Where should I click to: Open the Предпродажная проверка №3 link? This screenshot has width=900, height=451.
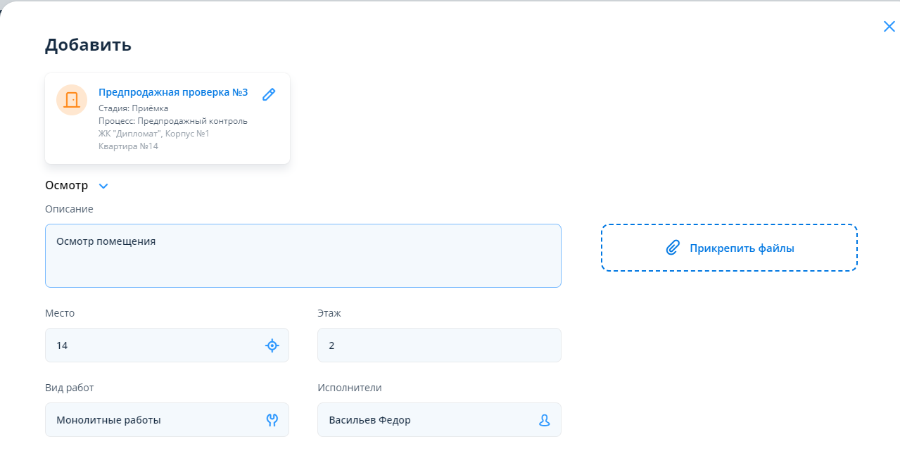[173, 92]
